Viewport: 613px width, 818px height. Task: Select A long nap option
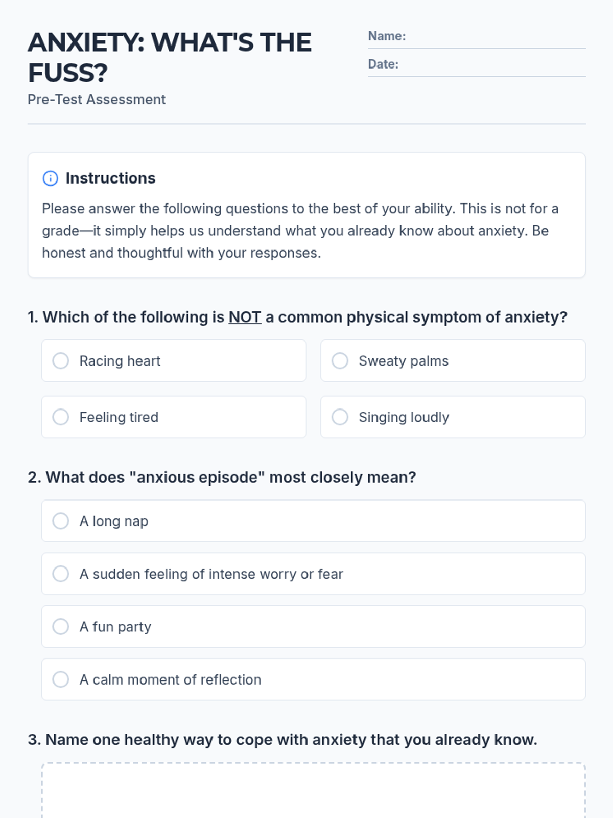click(61, 521)
